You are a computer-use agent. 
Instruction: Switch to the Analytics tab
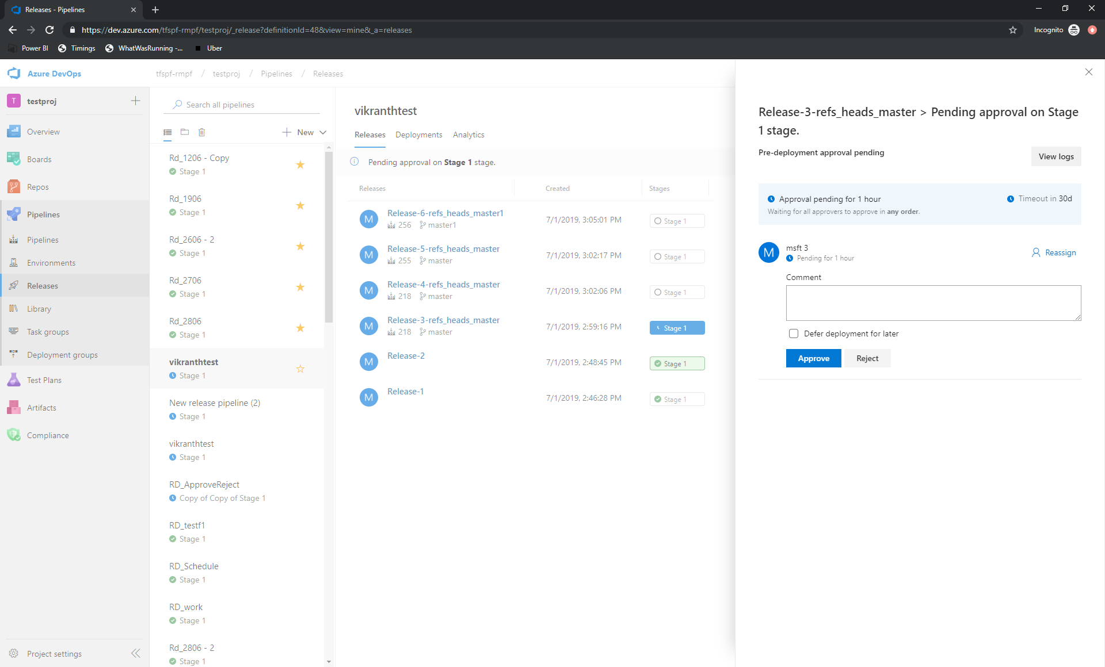coord(469,134)
